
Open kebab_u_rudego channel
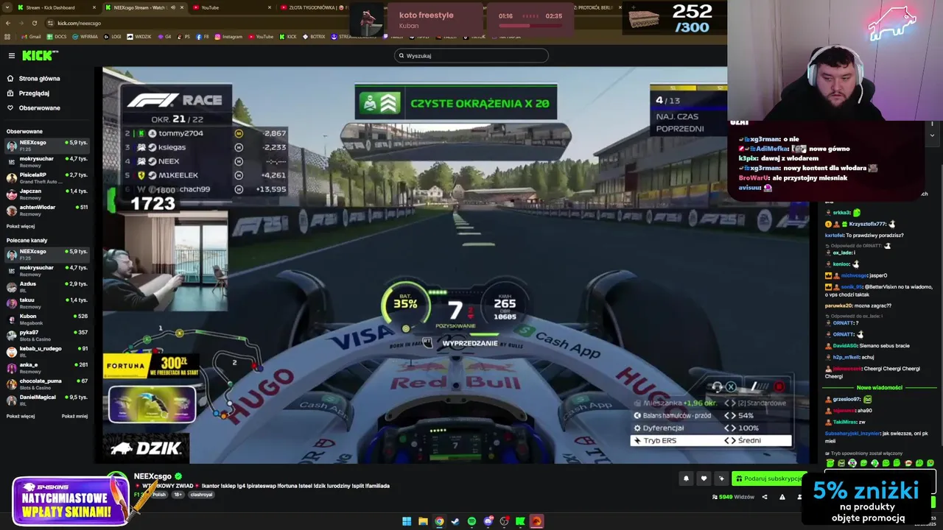47,351
